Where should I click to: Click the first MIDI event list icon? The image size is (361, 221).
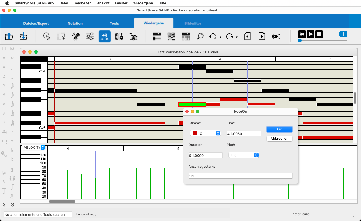click(x=157, y=36)
